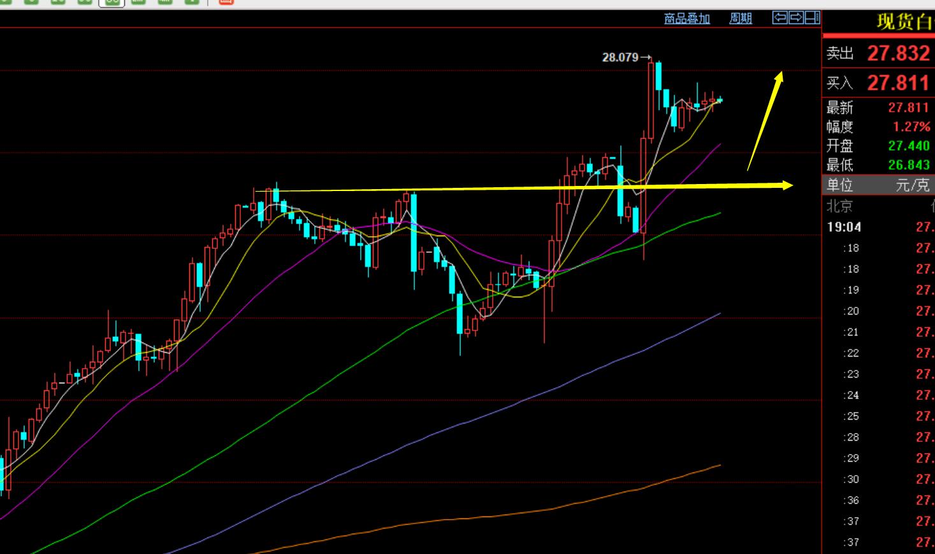Toggle the side panel layout icon
Viewport: 935px width, 554px height.
[813, 18]
